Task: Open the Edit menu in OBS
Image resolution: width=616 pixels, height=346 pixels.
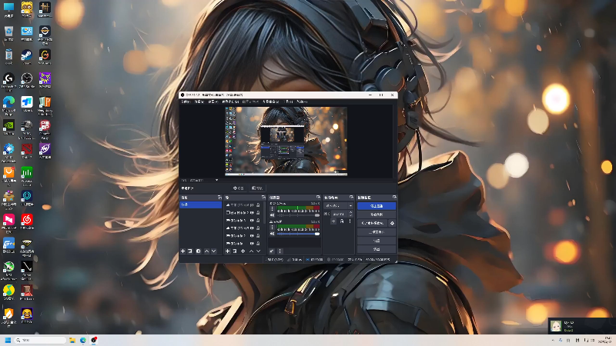Action: [x=199, y=101]
